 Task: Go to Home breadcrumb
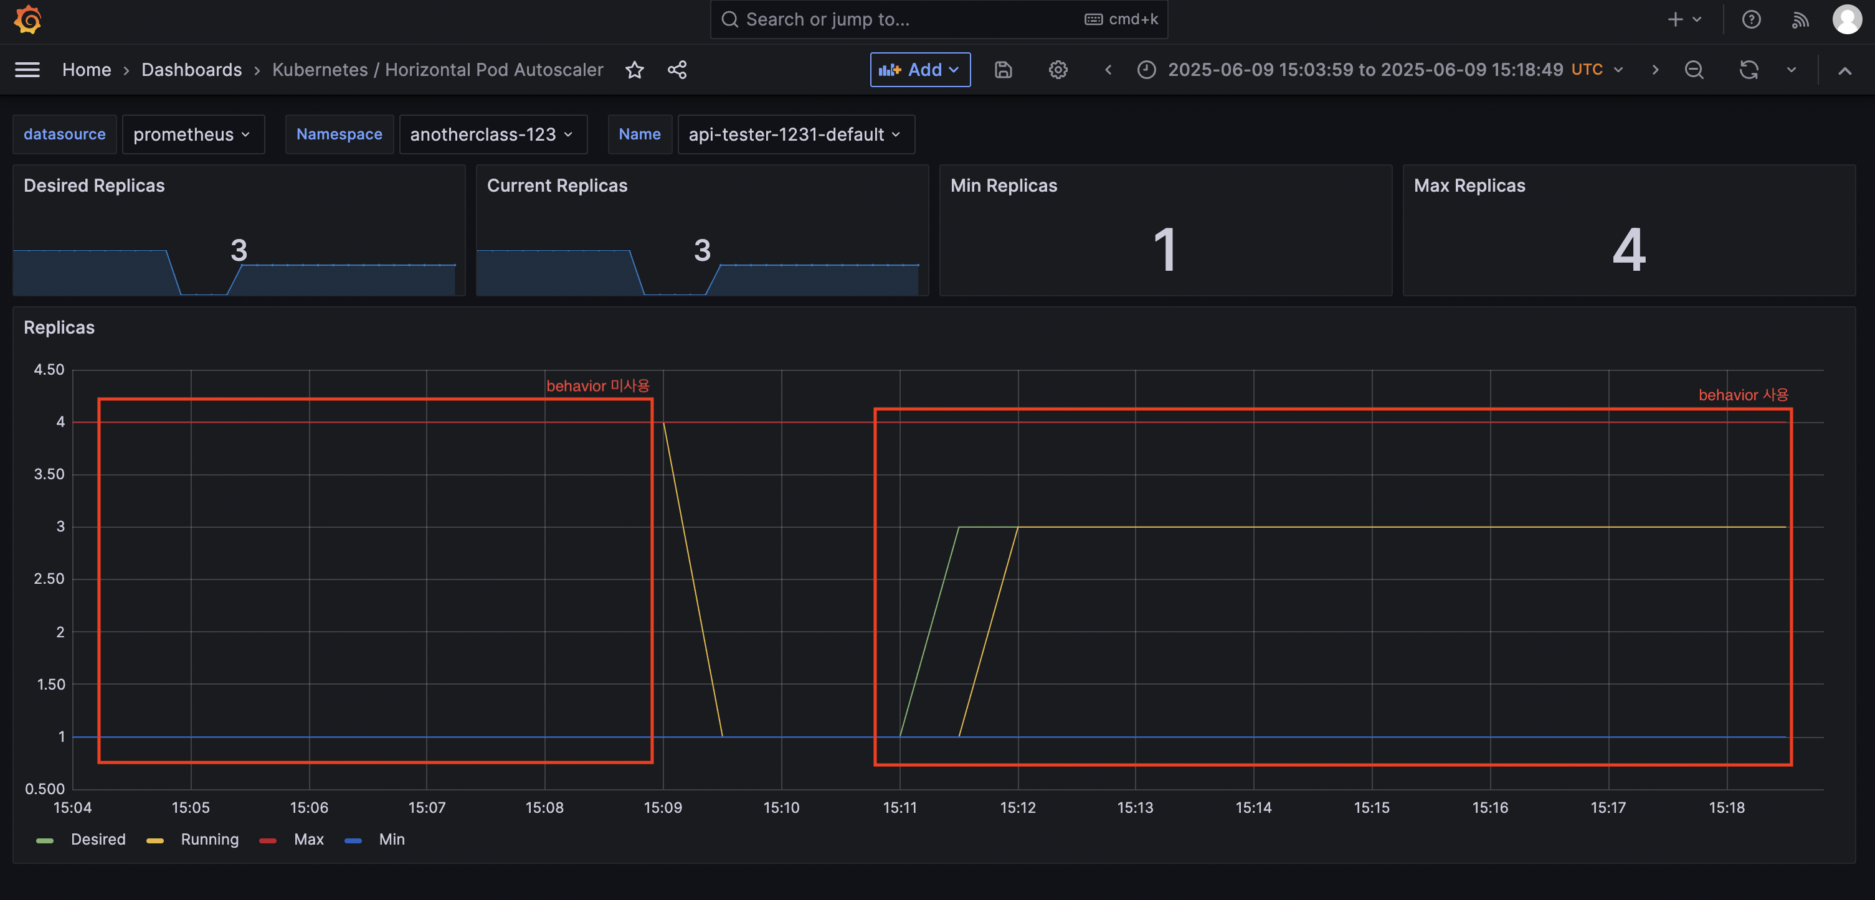point(87,70)
